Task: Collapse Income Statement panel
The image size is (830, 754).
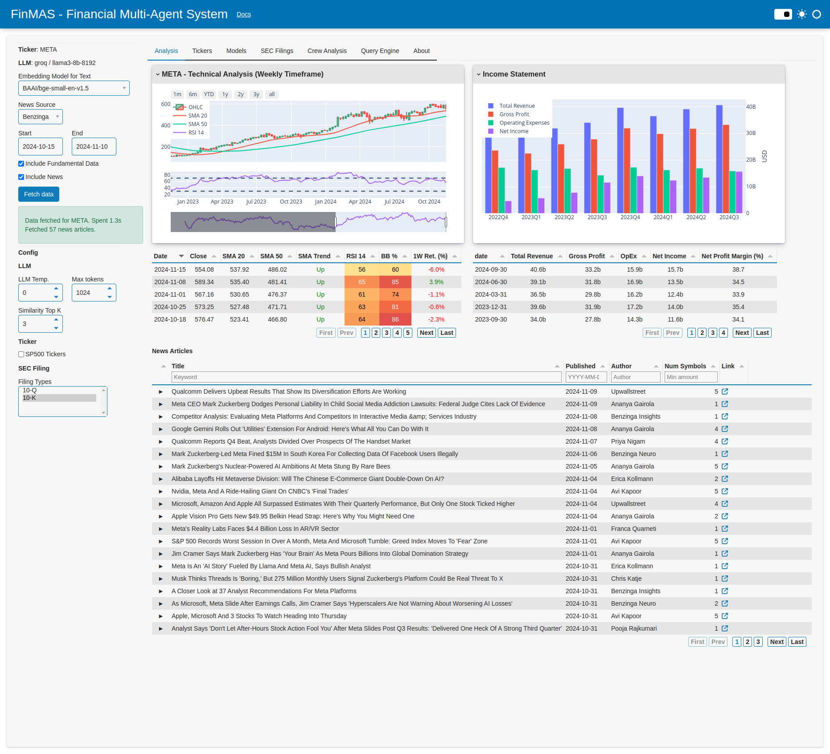Action: point(479,74)
